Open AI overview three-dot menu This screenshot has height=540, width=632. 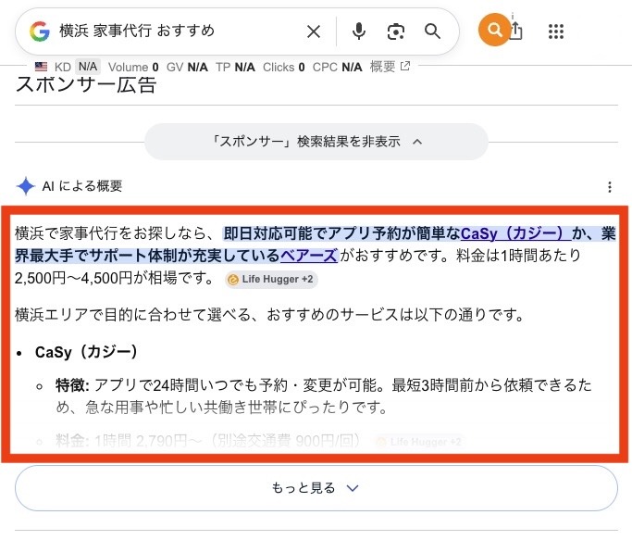(x=610, y=187)
